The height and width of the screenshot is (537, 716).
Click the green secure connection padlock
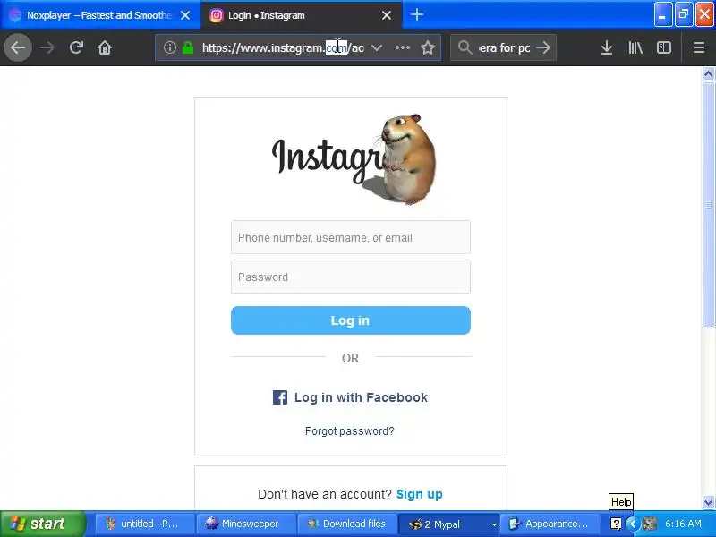point(188,47)
